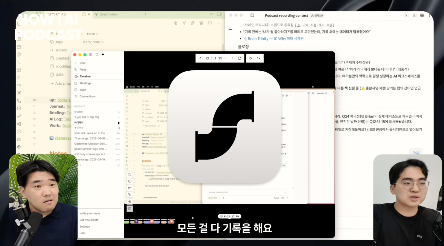Click the layout icon beside the terminal icon

415,16
